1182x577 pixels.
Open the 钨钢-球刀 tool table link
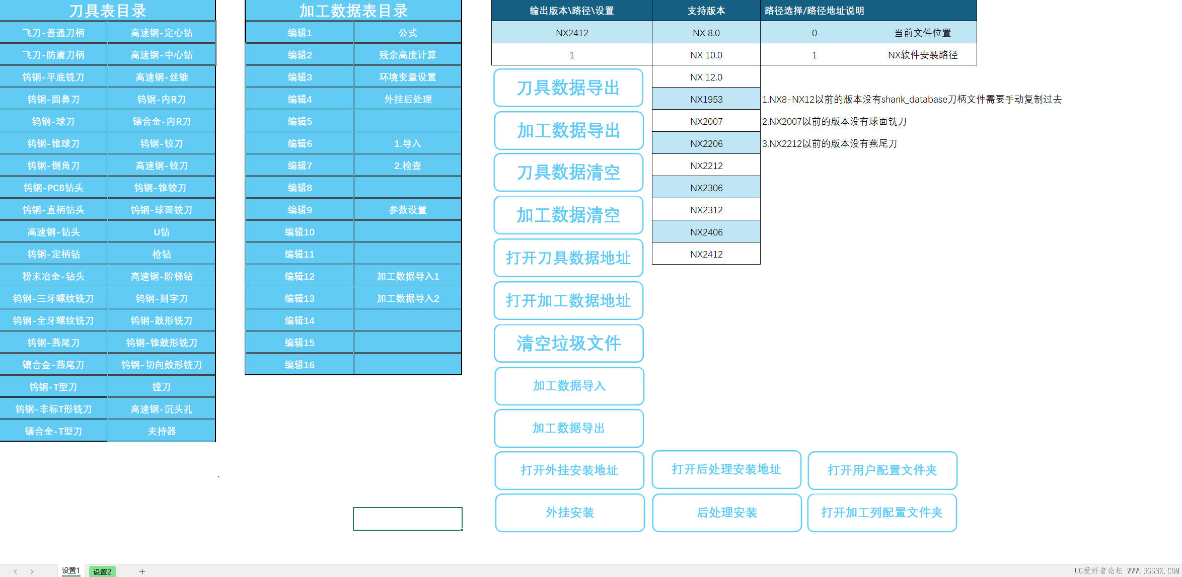pyautogui.click(x=53, y=121)
